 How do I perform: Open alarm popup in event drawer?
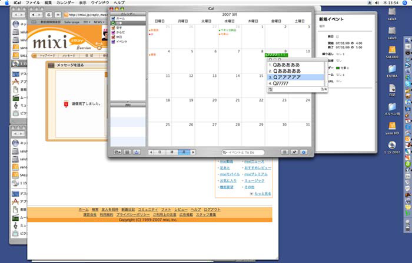pyautogui.click(x=341, y=75)
